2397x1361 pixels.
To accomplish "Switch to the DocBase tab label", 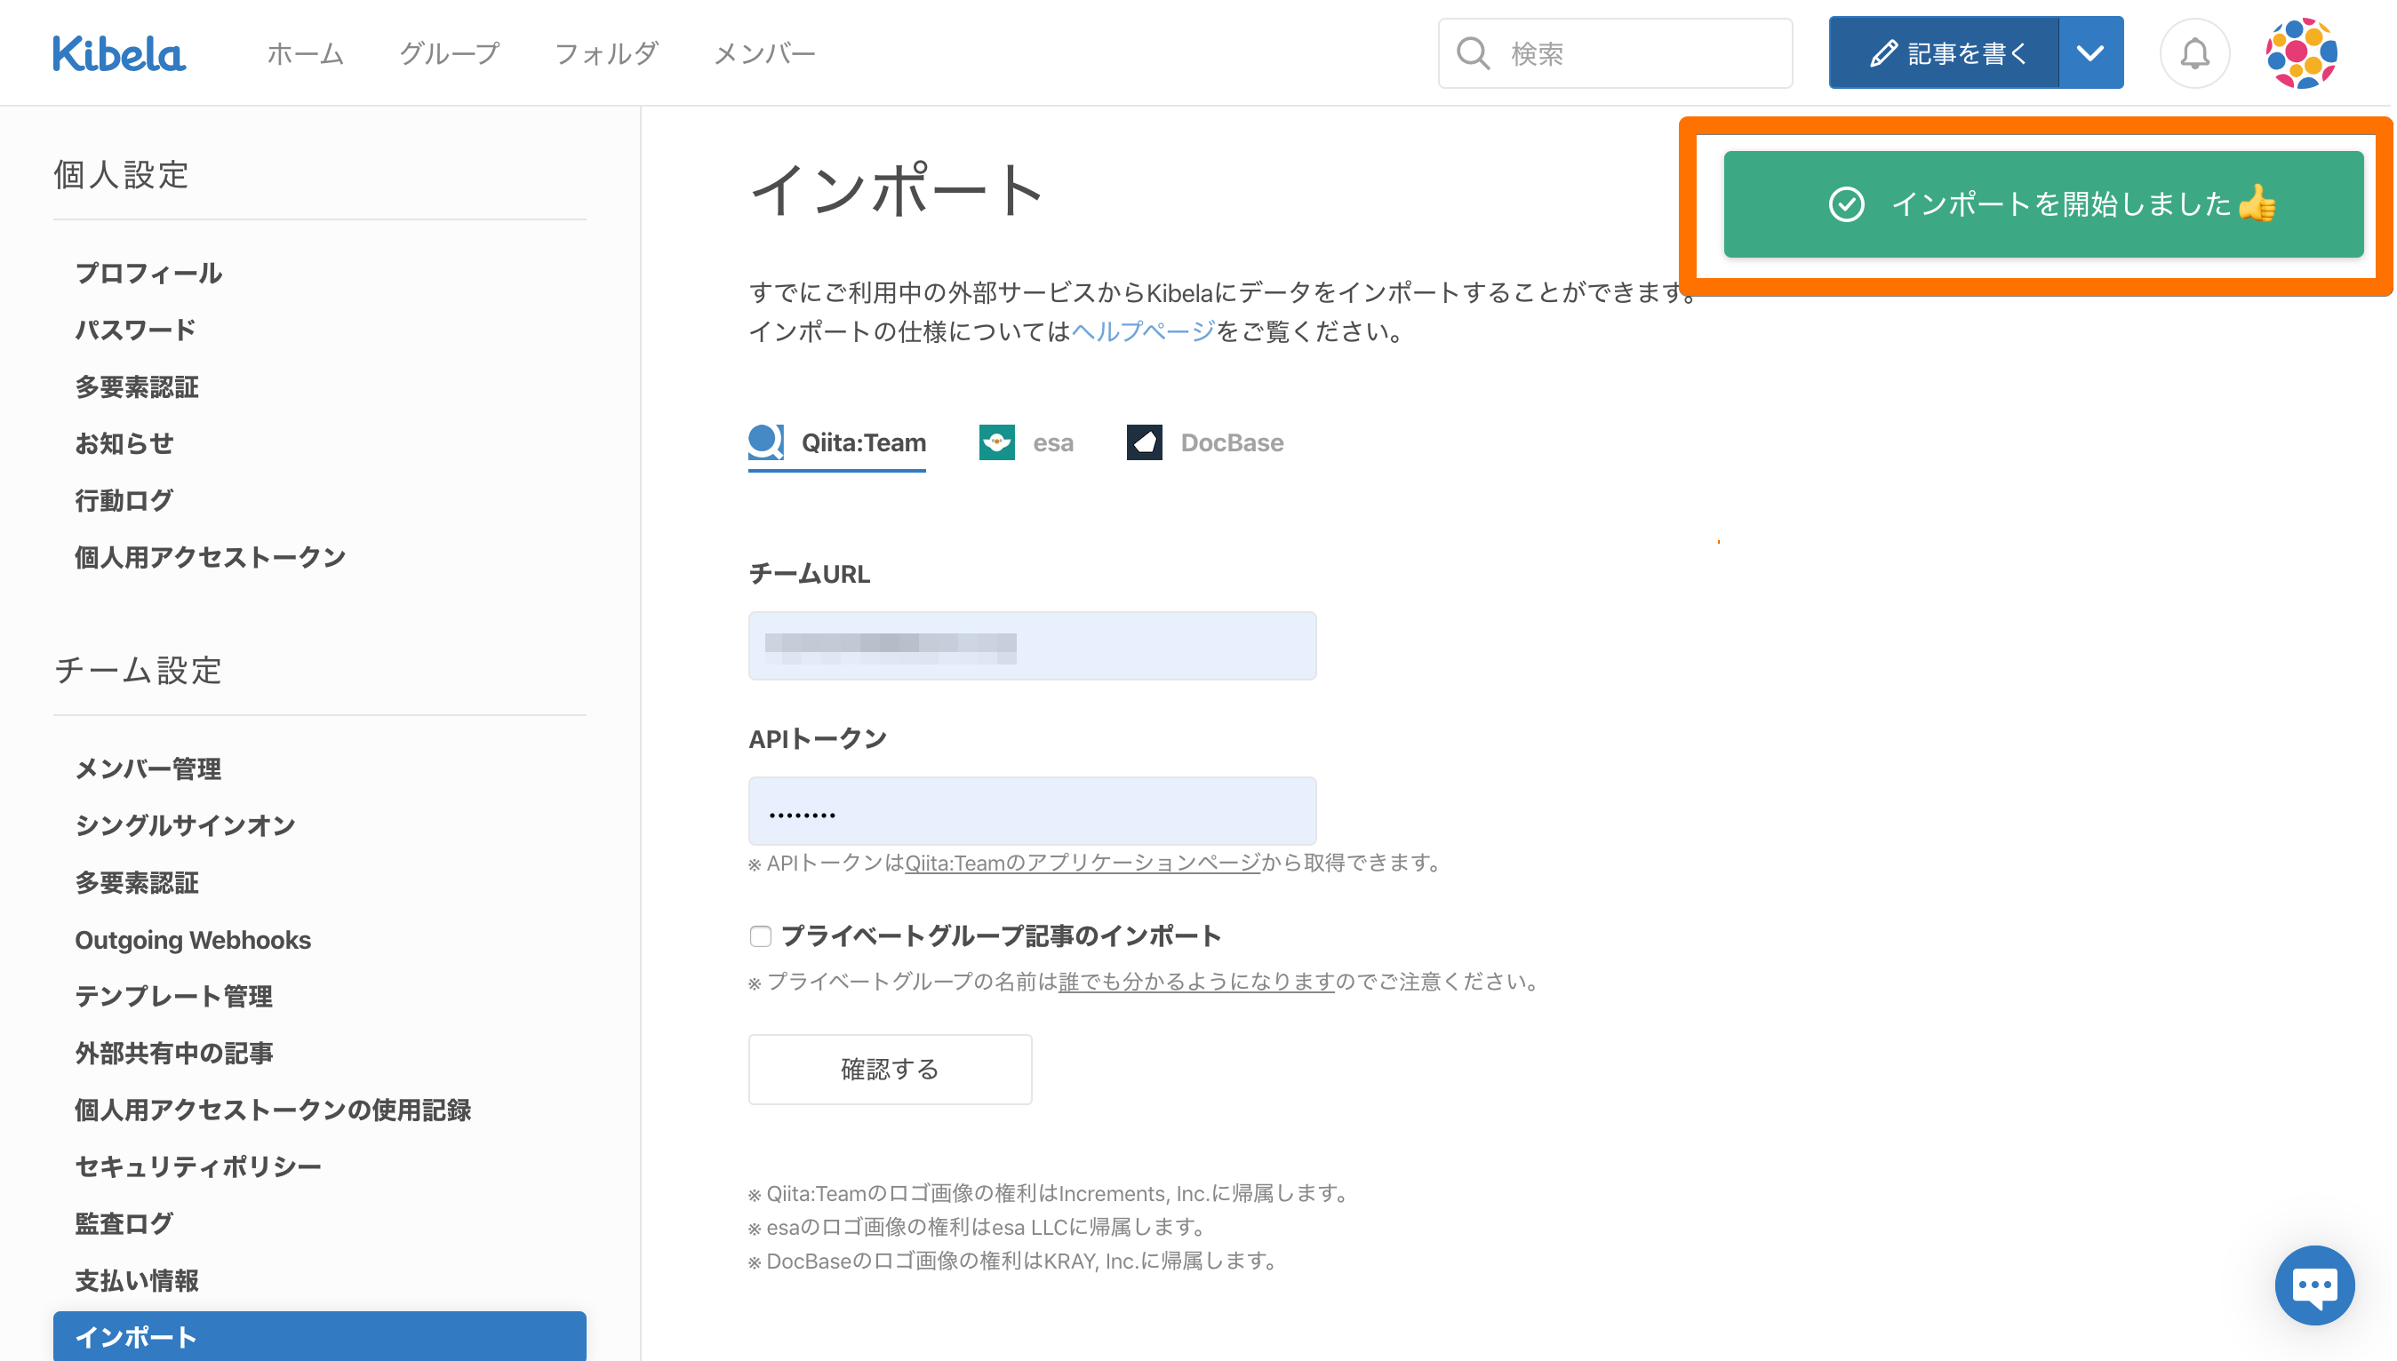I will pos(1231,442).
